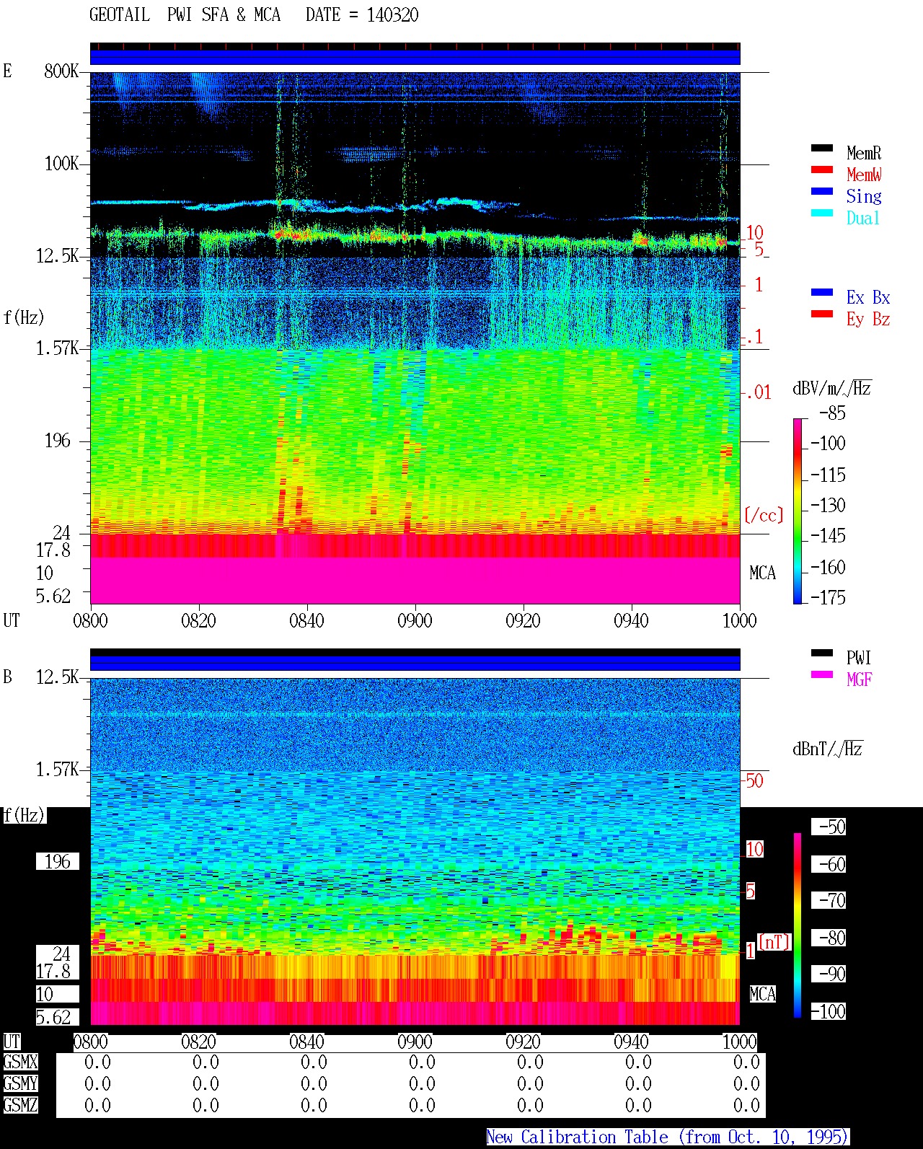Click the GSMX row label
Viewport: 923px width, 1149px height.
point(20,1062)
